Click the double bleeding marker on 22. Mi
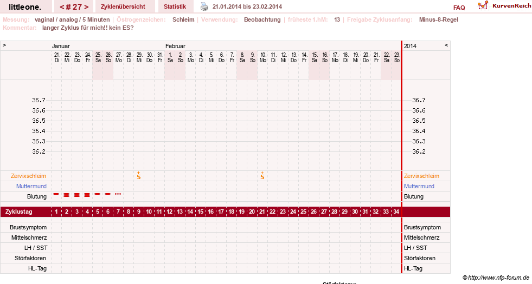 click(x=67, y=195)
